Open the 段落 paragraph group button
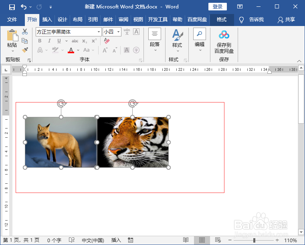Screen dimensions: 305x245 tap(155, 40)
